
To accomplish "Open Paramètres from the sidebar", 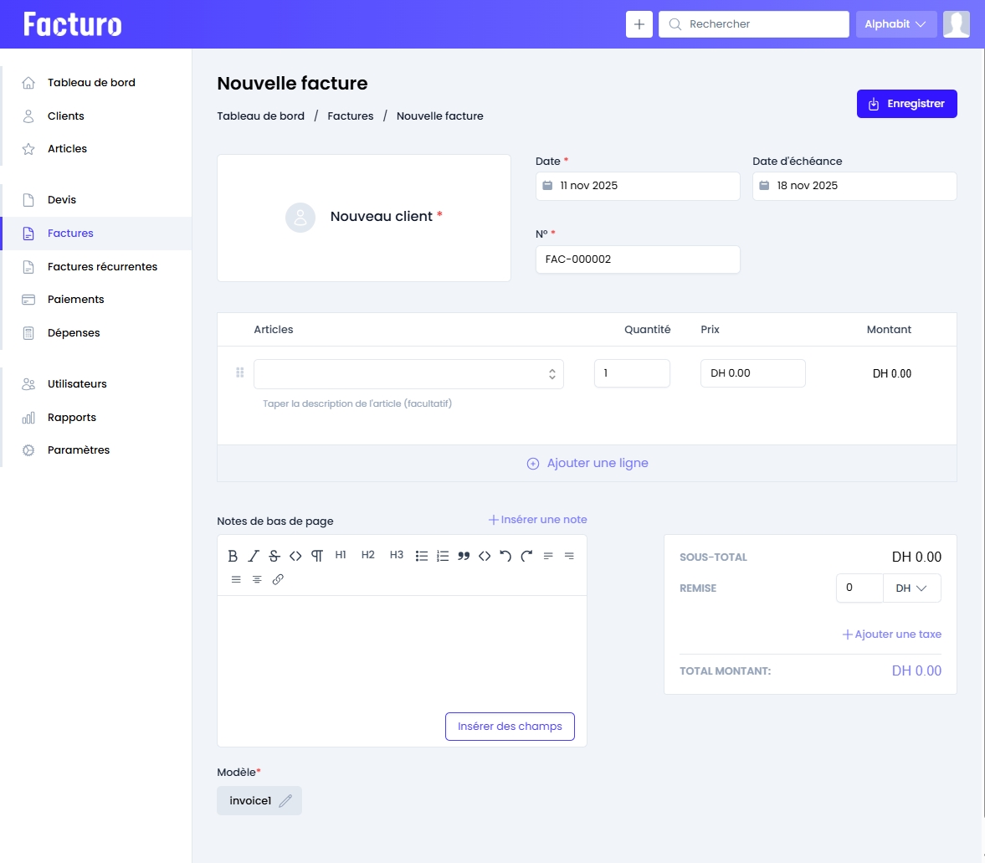I will click(79, 450).
